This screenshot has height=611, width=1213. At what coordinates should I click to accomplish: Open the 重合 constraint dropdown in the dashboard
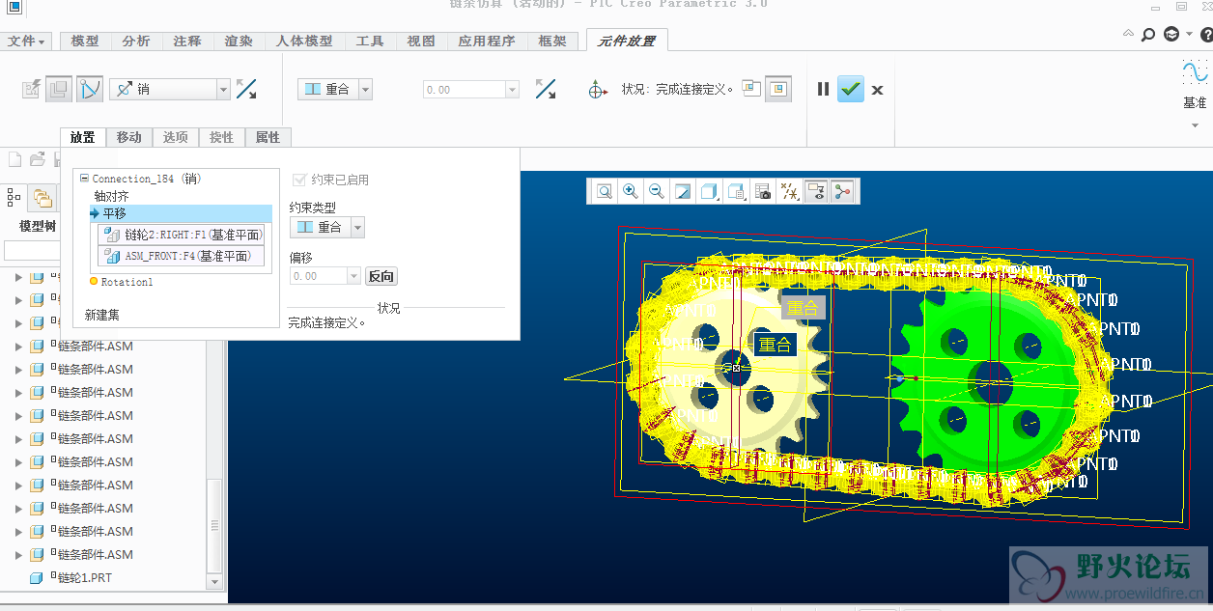(365, 89)
